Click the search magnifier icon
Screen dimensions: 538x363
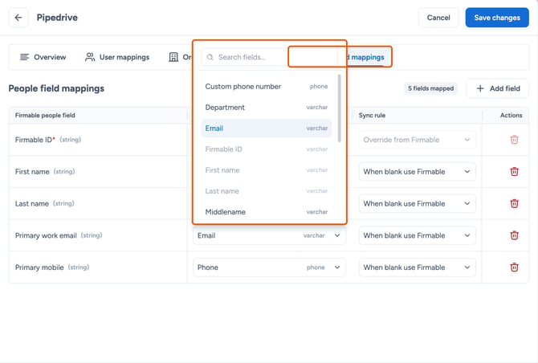210,57
